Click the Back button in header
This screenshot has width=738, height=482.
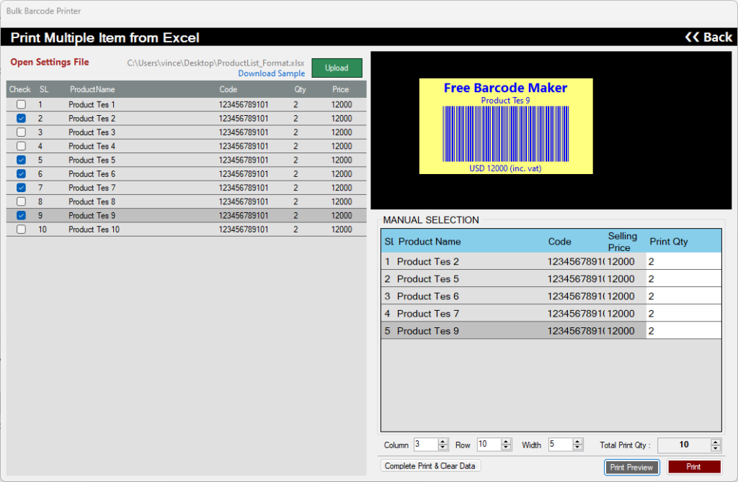pos(708,37)
